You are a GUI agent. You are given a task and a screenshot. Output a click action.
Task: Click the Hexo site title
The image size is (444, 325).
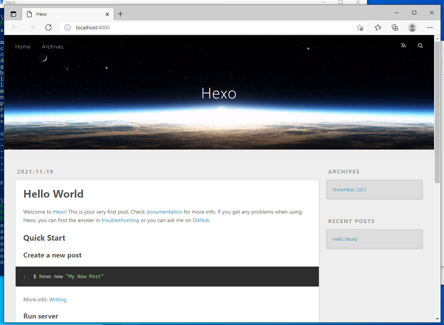[x=219, y=93]
